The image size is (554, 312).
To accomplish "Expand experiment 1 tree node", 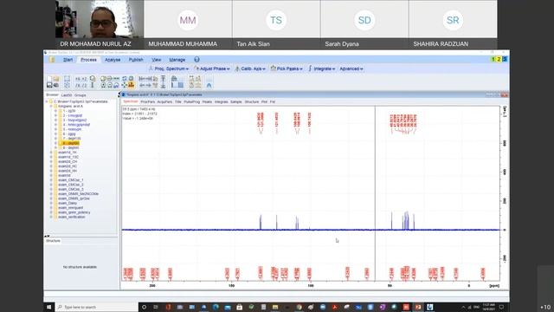I will (55, 111).
